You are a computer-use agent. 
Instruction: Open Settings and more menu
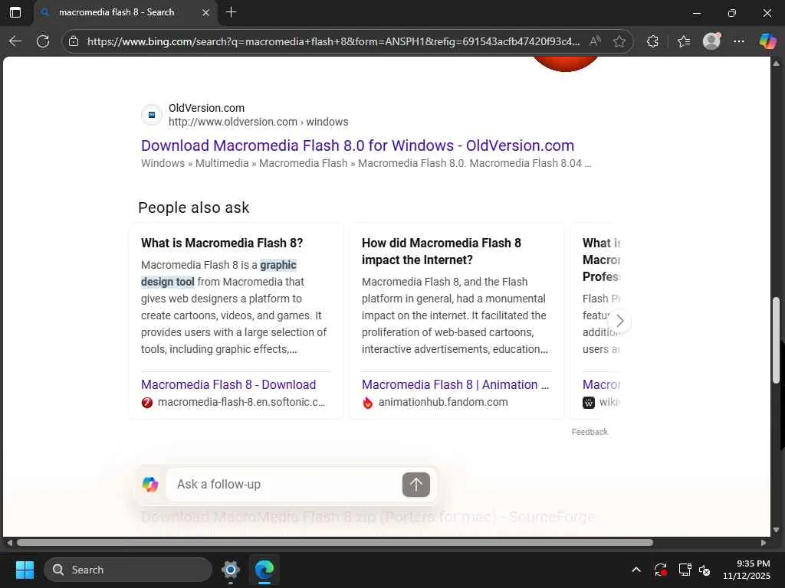(x=738, y=41)
